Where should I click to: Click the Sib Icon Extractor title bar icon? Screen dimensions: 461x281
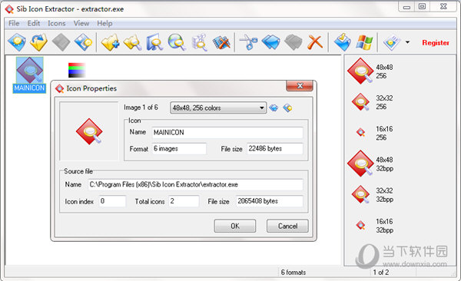pos(9,9)
